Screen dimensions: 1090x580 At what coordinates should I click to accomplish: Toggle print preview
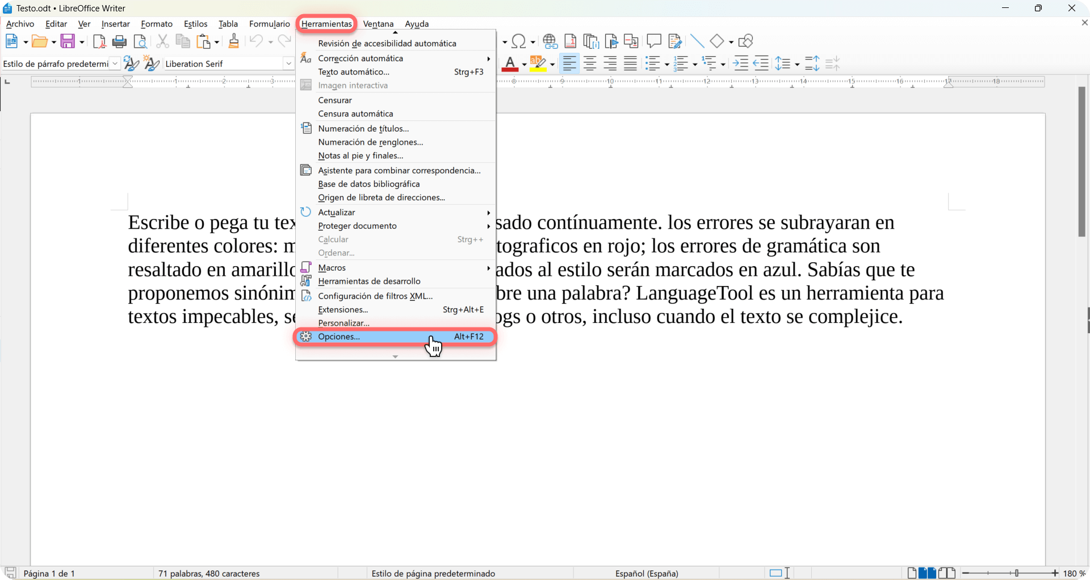click(x=140, y=41)
